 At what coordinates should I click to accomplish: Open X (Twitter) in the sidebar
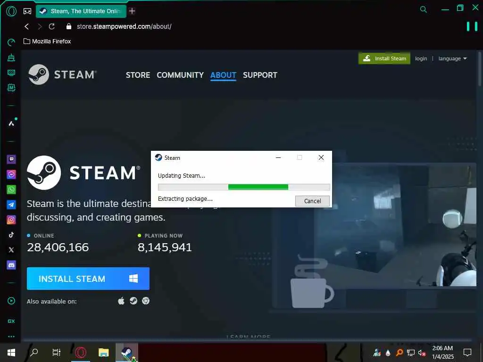(x=11, y=250)
